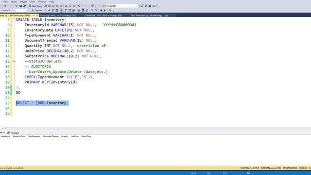Click the Execute query button
Image resolution: width=311 pixels, height=175 pixels.
(x=37, y=10)
